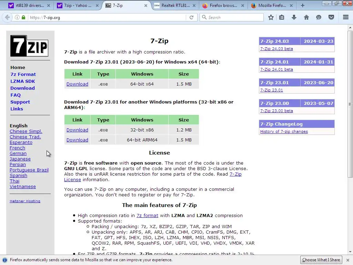Switch language to Spanish
The image size is (353, 265).
[18, 176]
